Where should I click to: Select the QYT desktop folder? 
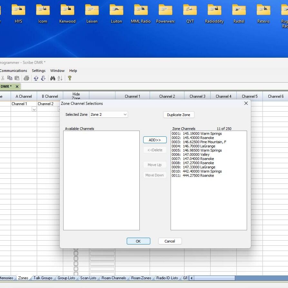(190, 14)
